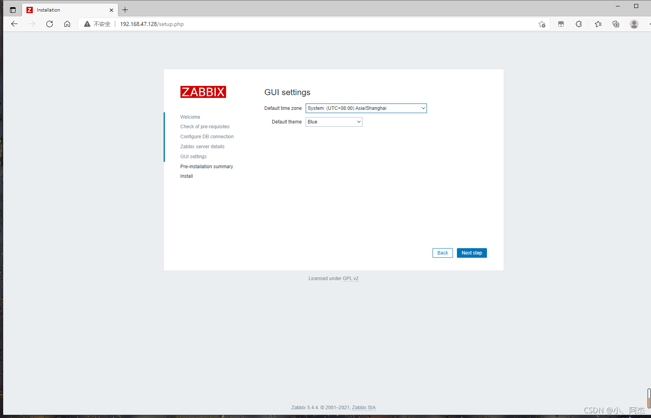Viewport: 651px width, 418px height.
Task: Select Install step in sidebar
Action: [x=186, y=176]
